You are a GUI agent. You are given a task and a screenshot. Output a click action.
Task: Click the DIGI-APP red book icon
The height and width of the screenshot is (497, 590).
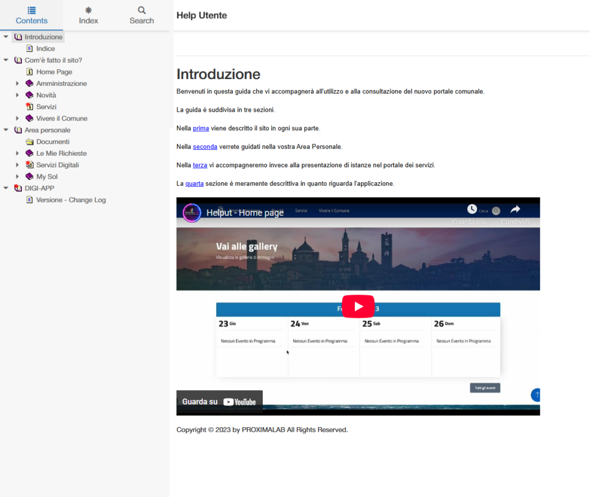click(18, 188)
